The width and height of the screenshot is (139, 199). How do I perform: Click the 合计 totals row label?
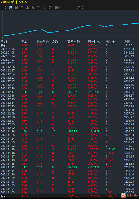pyautogui.click(x=4, y=196)
